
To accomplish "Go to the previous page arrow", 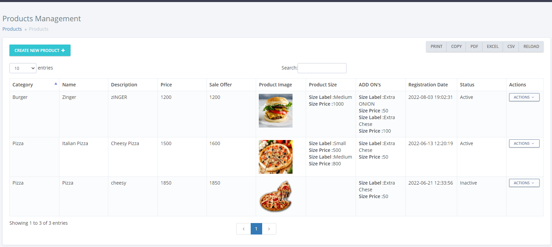I will click(244, 229).
